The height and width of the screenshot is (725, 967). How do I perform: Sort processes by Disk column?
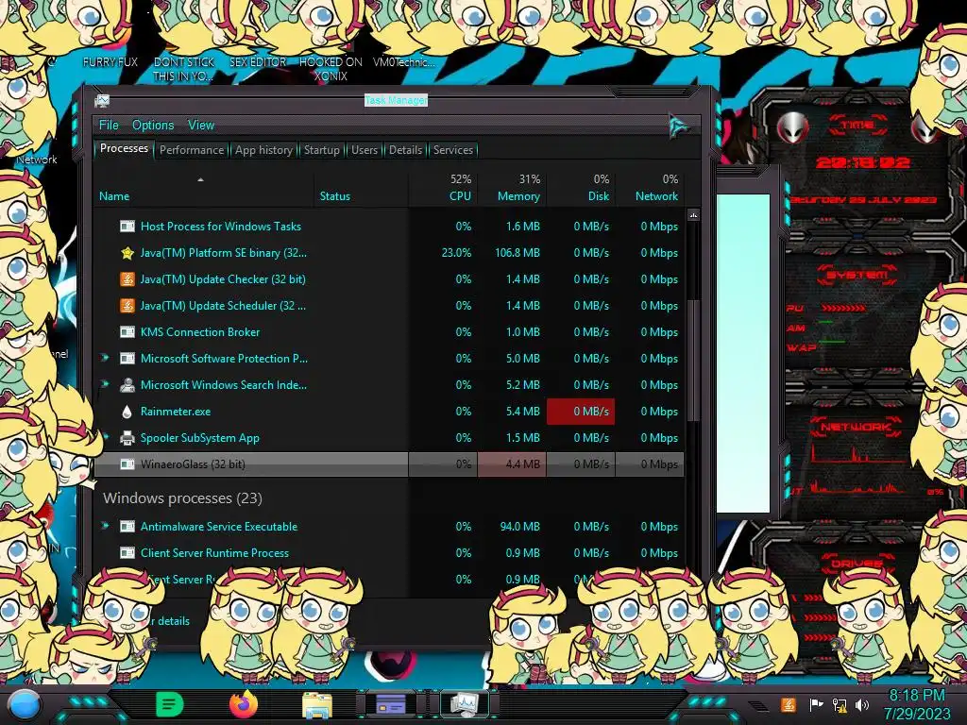(581, 188)
